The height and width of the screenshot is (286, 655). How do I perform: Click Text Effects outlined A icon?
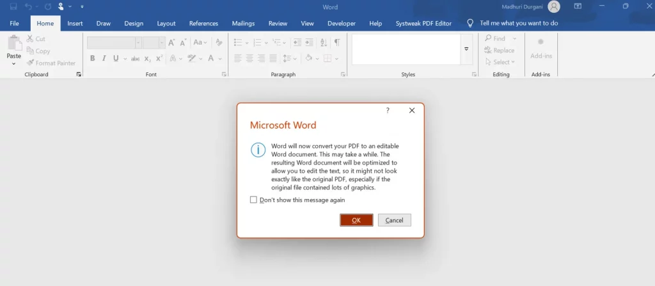173,58
